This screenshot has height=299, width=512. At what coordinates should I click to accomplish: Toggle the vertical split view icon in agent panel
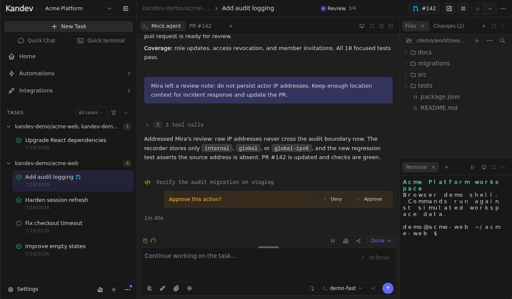click(382, 26)
